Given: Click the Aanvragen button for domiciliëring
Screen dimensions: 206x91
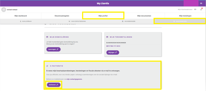Looking at the screenshot, I should (53, 49).
